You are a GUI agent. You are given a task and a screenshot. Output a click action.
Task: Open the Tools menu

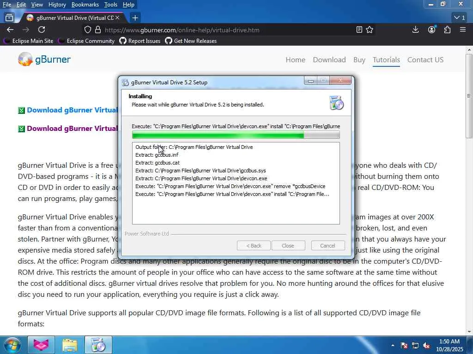pyautogui.click(x=111, y=5)
